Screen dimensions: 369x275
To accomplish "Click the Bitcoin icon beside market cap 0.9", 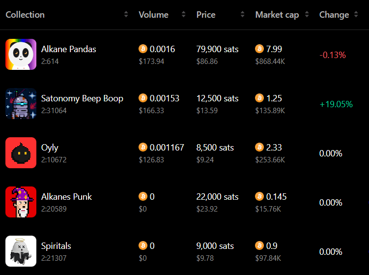I will coord(259,245).
